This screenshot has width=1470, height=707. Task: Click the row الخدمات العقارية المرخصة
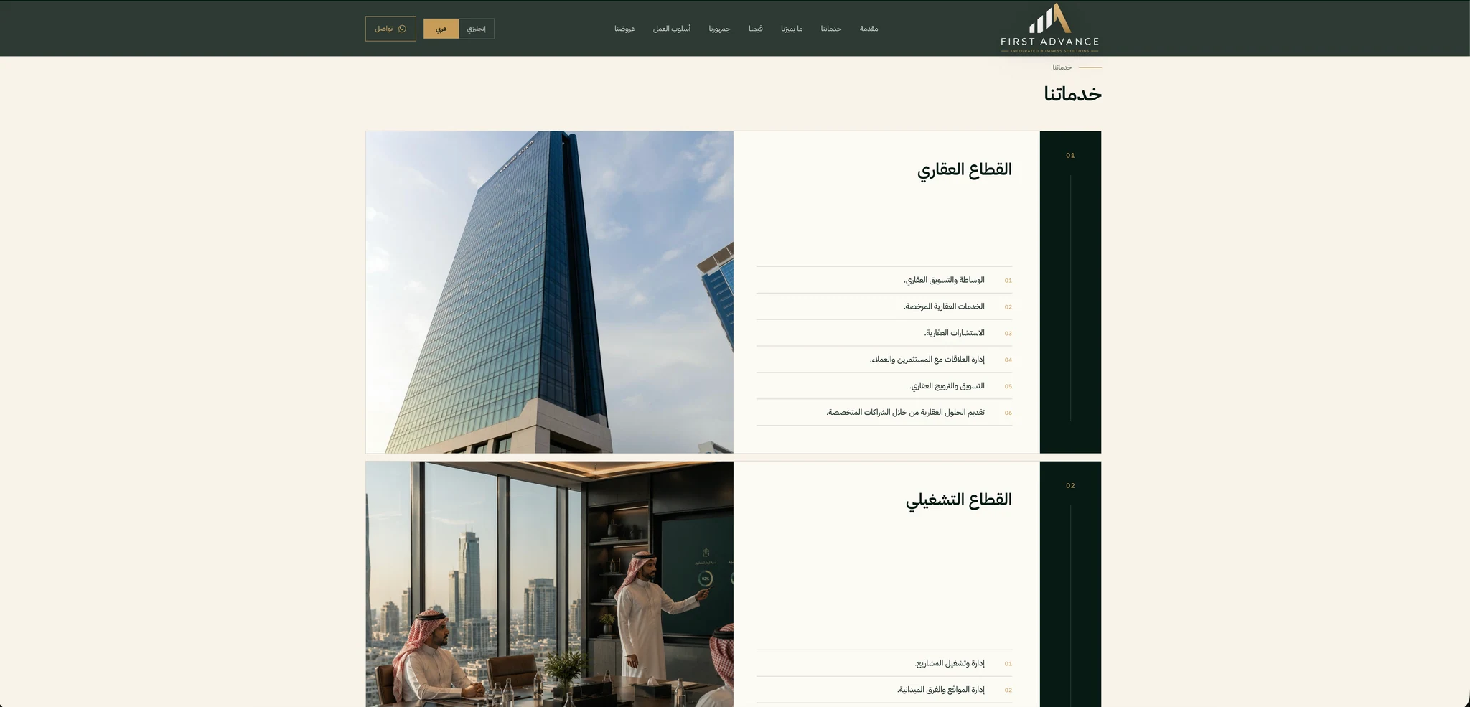coord(884,306)
